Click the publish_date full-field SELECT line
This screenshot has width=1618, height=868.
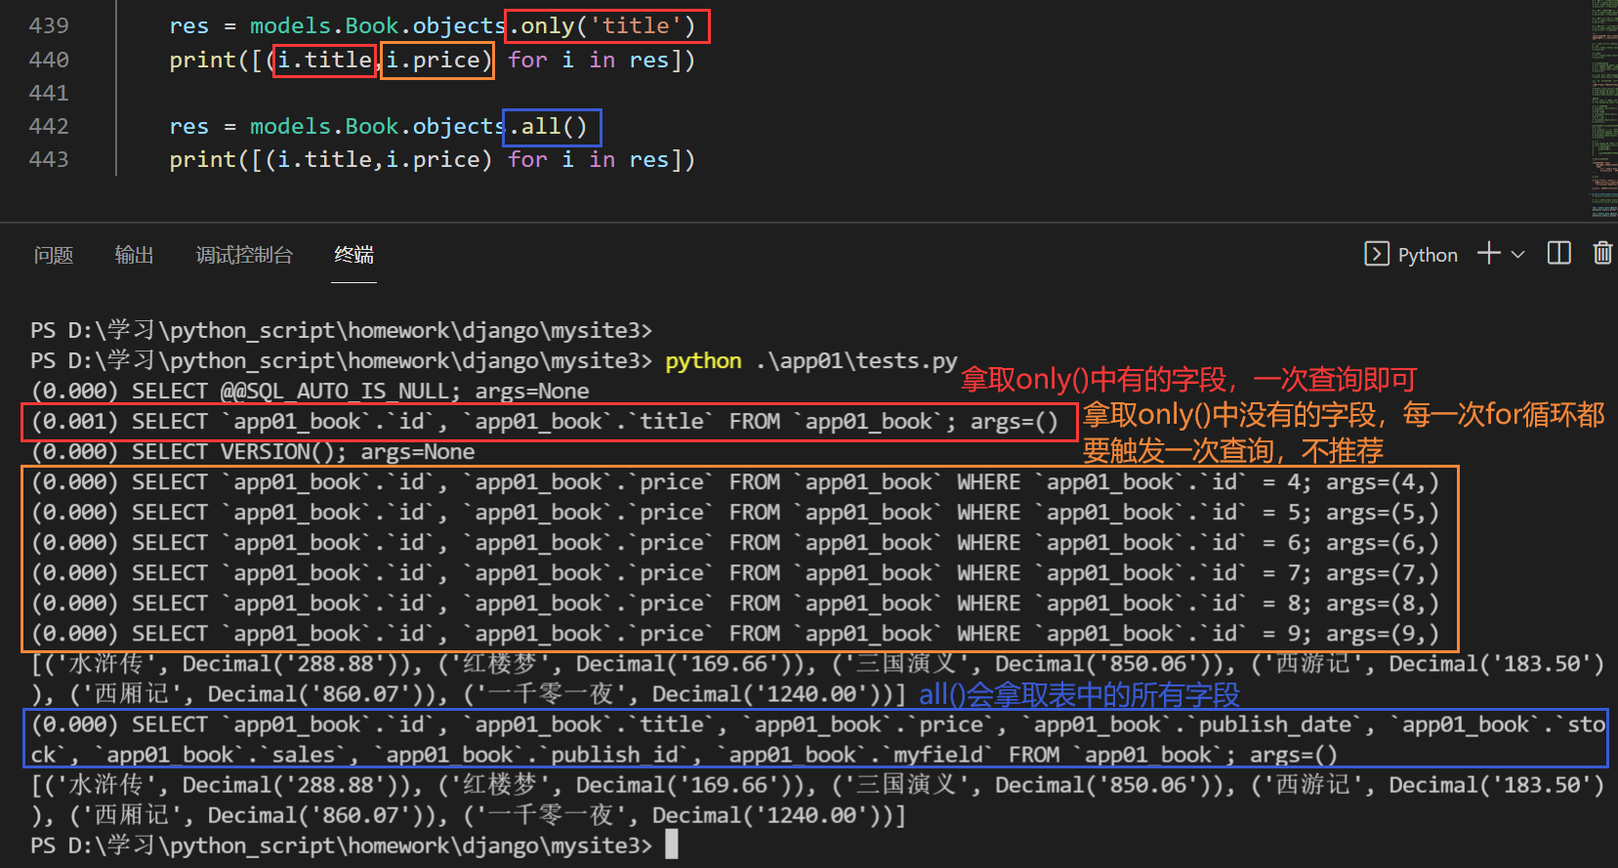(817, 739)
